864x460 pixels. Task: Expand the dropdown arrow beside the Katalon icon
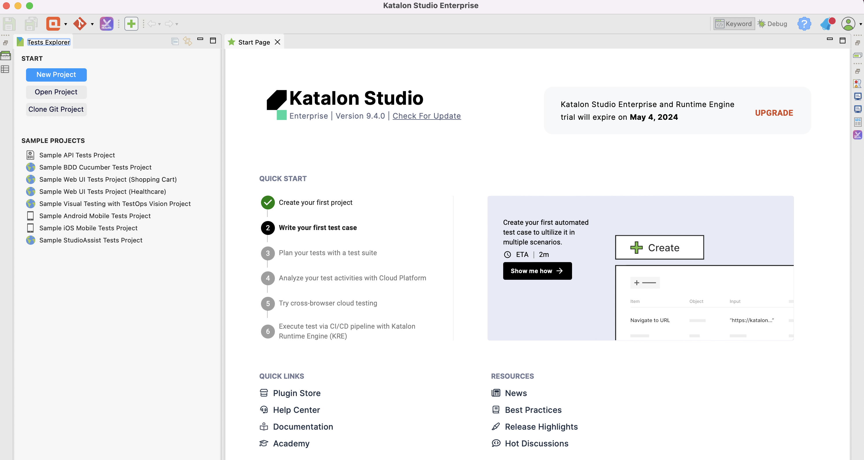(x=65, y=24)
